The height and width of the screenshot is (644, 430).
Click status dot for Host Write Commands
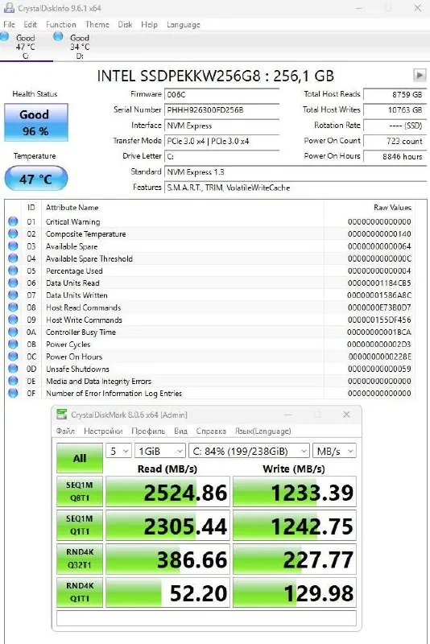click(x=13, y=320)
